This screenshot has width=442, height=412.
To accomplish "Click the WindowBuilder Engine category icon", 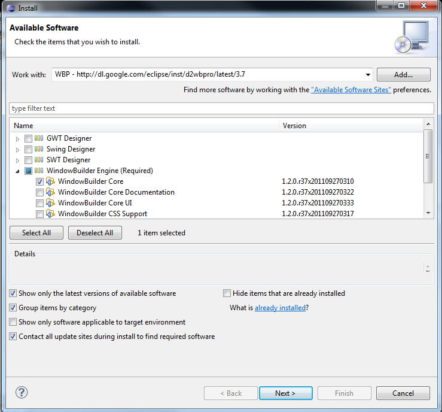I will [x=39, y=171].
